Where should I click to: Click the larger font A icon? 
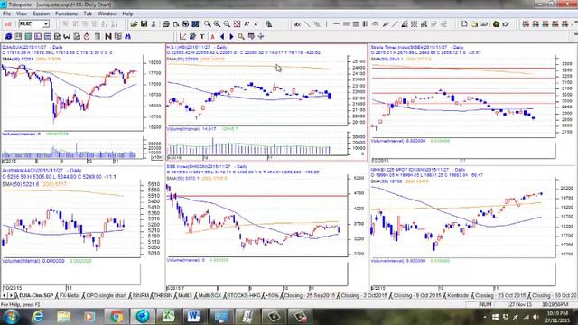[x=247, y=24]
